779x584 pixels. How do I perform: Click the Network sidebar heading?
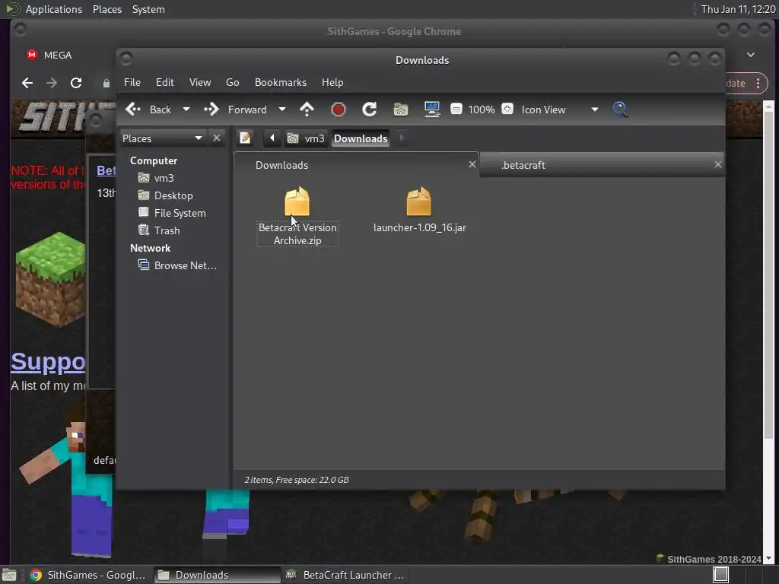tap(150, 248)
